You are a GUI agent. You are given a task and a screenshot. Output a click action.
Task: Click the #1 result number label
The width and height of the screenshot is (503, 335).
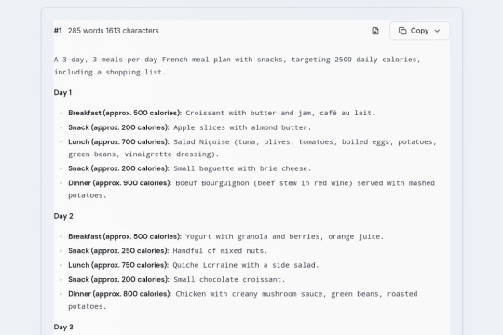(58, 31)
